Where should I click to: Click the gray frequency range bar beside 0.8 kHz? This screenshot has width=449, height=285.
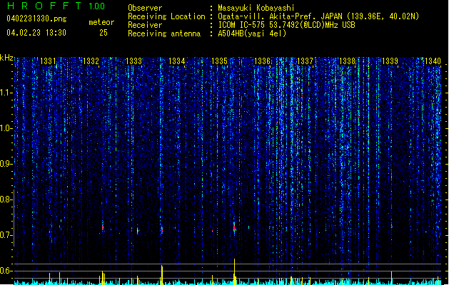point(14,218)
